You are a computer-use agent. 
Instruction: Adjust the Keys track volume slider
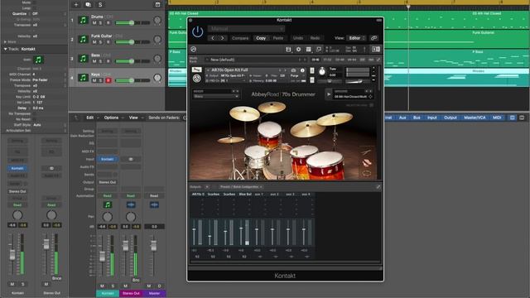pos(132,80)
